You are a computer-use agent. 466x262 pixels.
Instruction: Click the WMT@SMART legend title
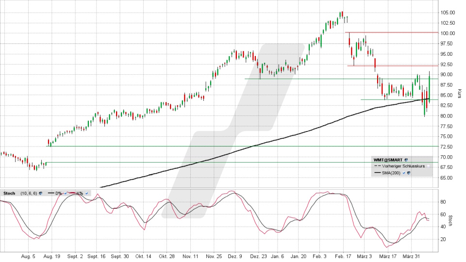[x=388, y=160]
